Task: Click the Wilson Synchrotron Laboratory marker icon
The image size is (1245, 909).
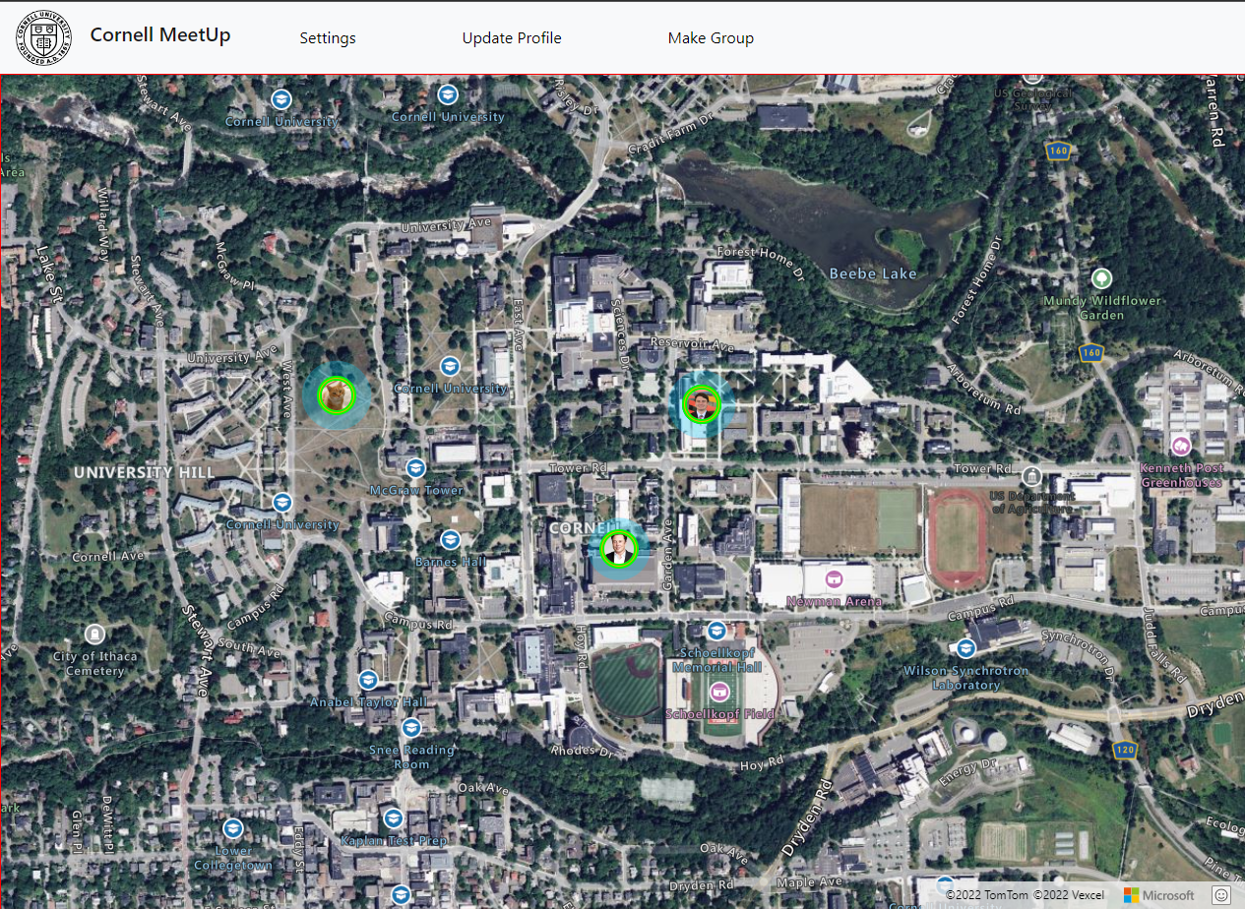Action: [x=965, y=647]
